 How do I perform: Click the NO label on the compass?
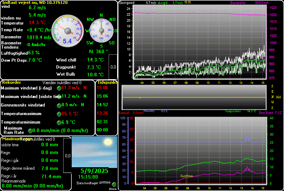click(112, 20)
